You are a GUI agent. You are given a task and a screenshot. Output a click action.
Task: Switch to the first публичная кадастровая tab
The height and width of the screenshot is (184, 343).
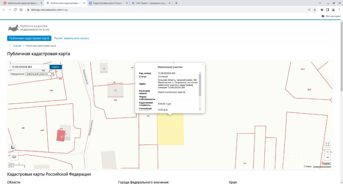click(x=23, y=3)
